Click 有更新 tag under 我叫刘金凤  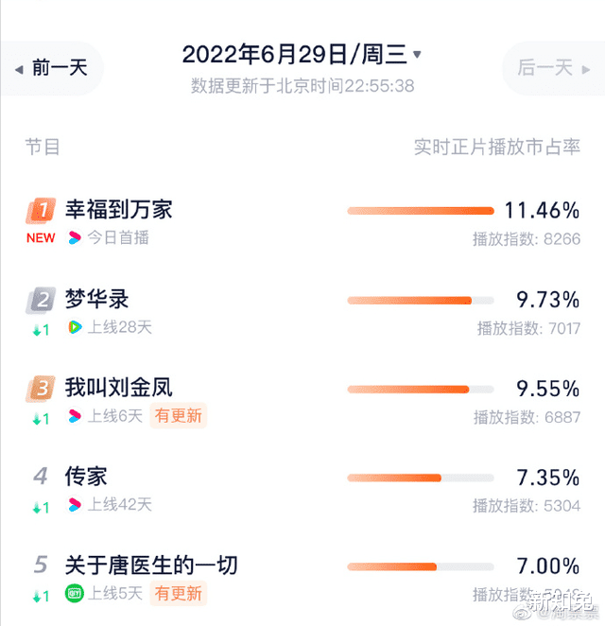(178, 416)
